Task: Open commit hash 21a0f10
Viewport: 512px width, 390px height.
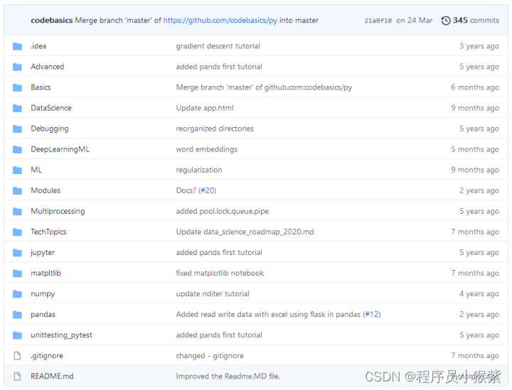Action: coord(378,21)
